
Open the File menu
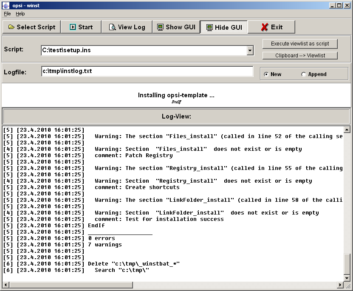[7, 14]
